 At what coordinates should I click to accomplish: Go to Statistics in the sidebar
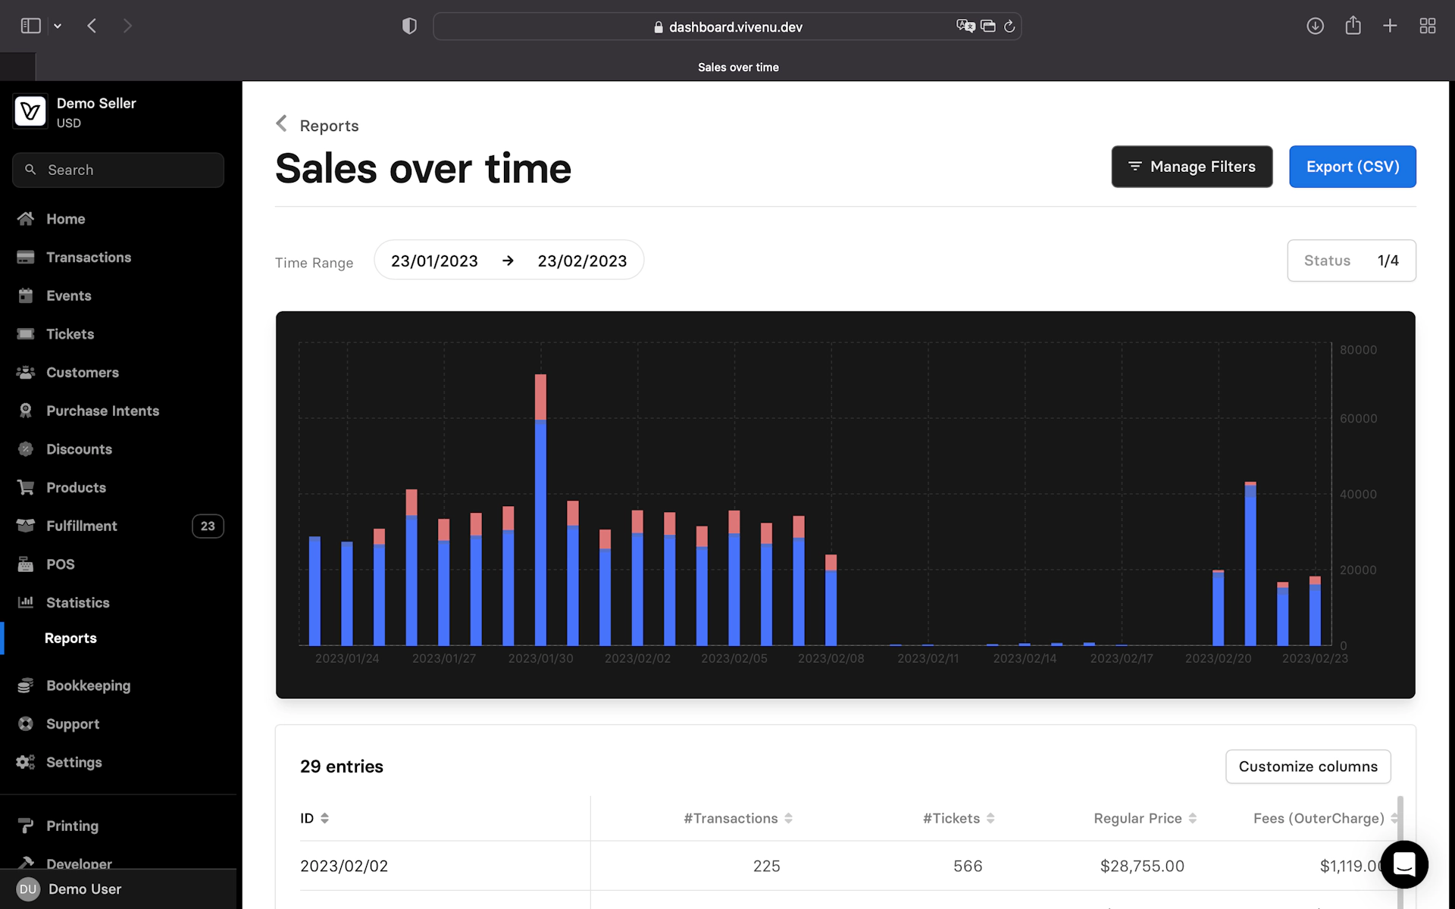tap(77, 603)
